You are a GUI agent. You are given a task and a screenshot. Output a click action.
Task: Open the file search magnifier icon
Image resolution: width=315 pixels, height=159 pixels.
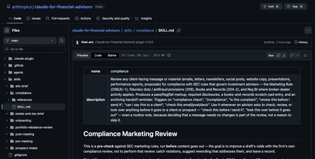point(62,41)
